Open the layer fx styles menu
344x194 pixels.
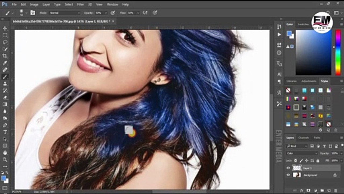[302, 190]
